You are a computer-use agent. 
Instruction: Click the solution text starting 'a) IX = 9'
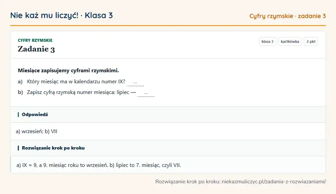(x=99, y=165)
